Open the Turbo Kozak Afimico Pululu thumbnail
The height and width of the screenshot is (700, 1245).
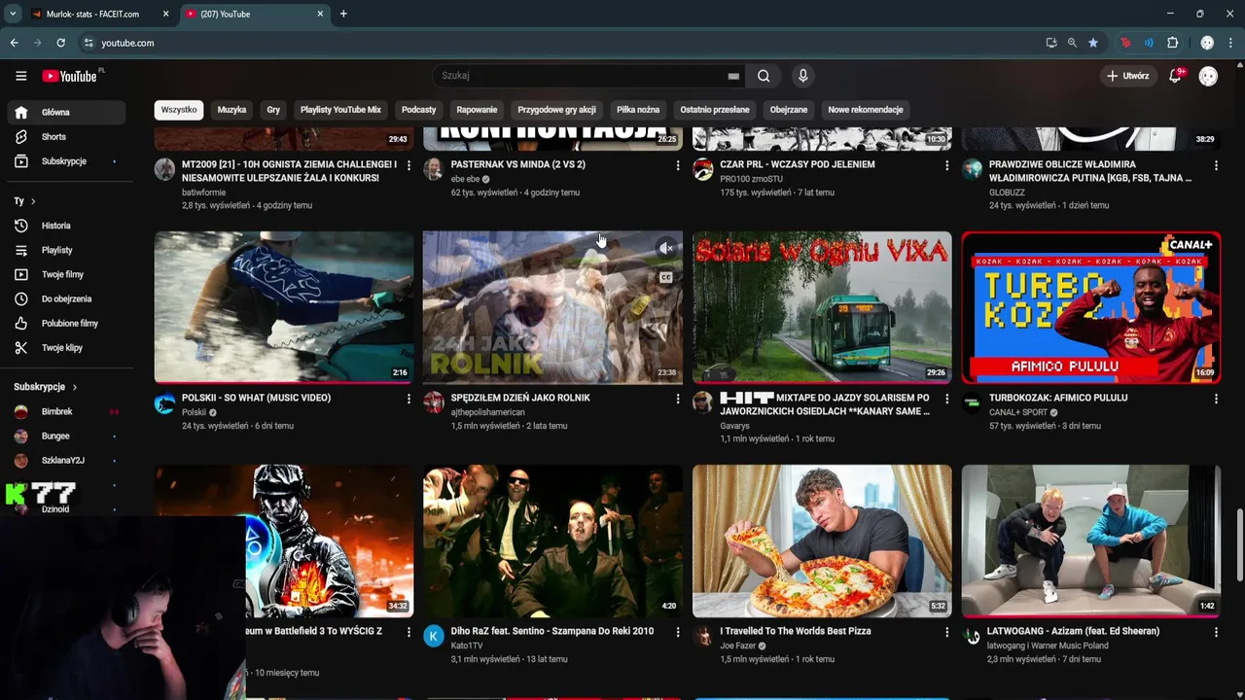pyautogui.click(x=1091, y=307)
